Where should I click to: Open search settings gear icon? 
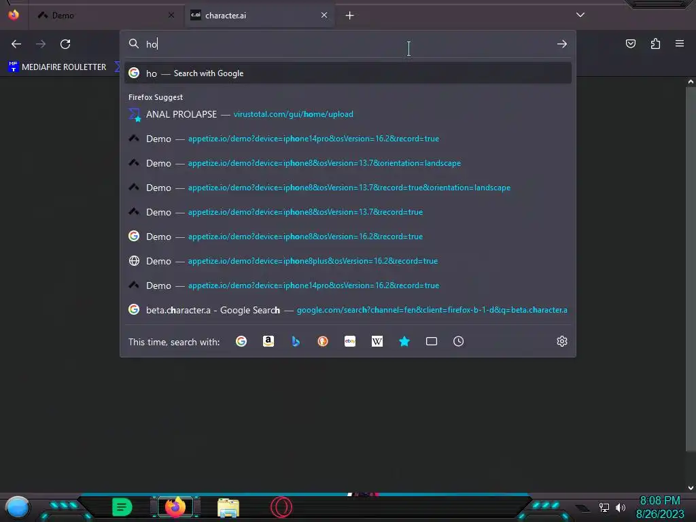(562, 341)
